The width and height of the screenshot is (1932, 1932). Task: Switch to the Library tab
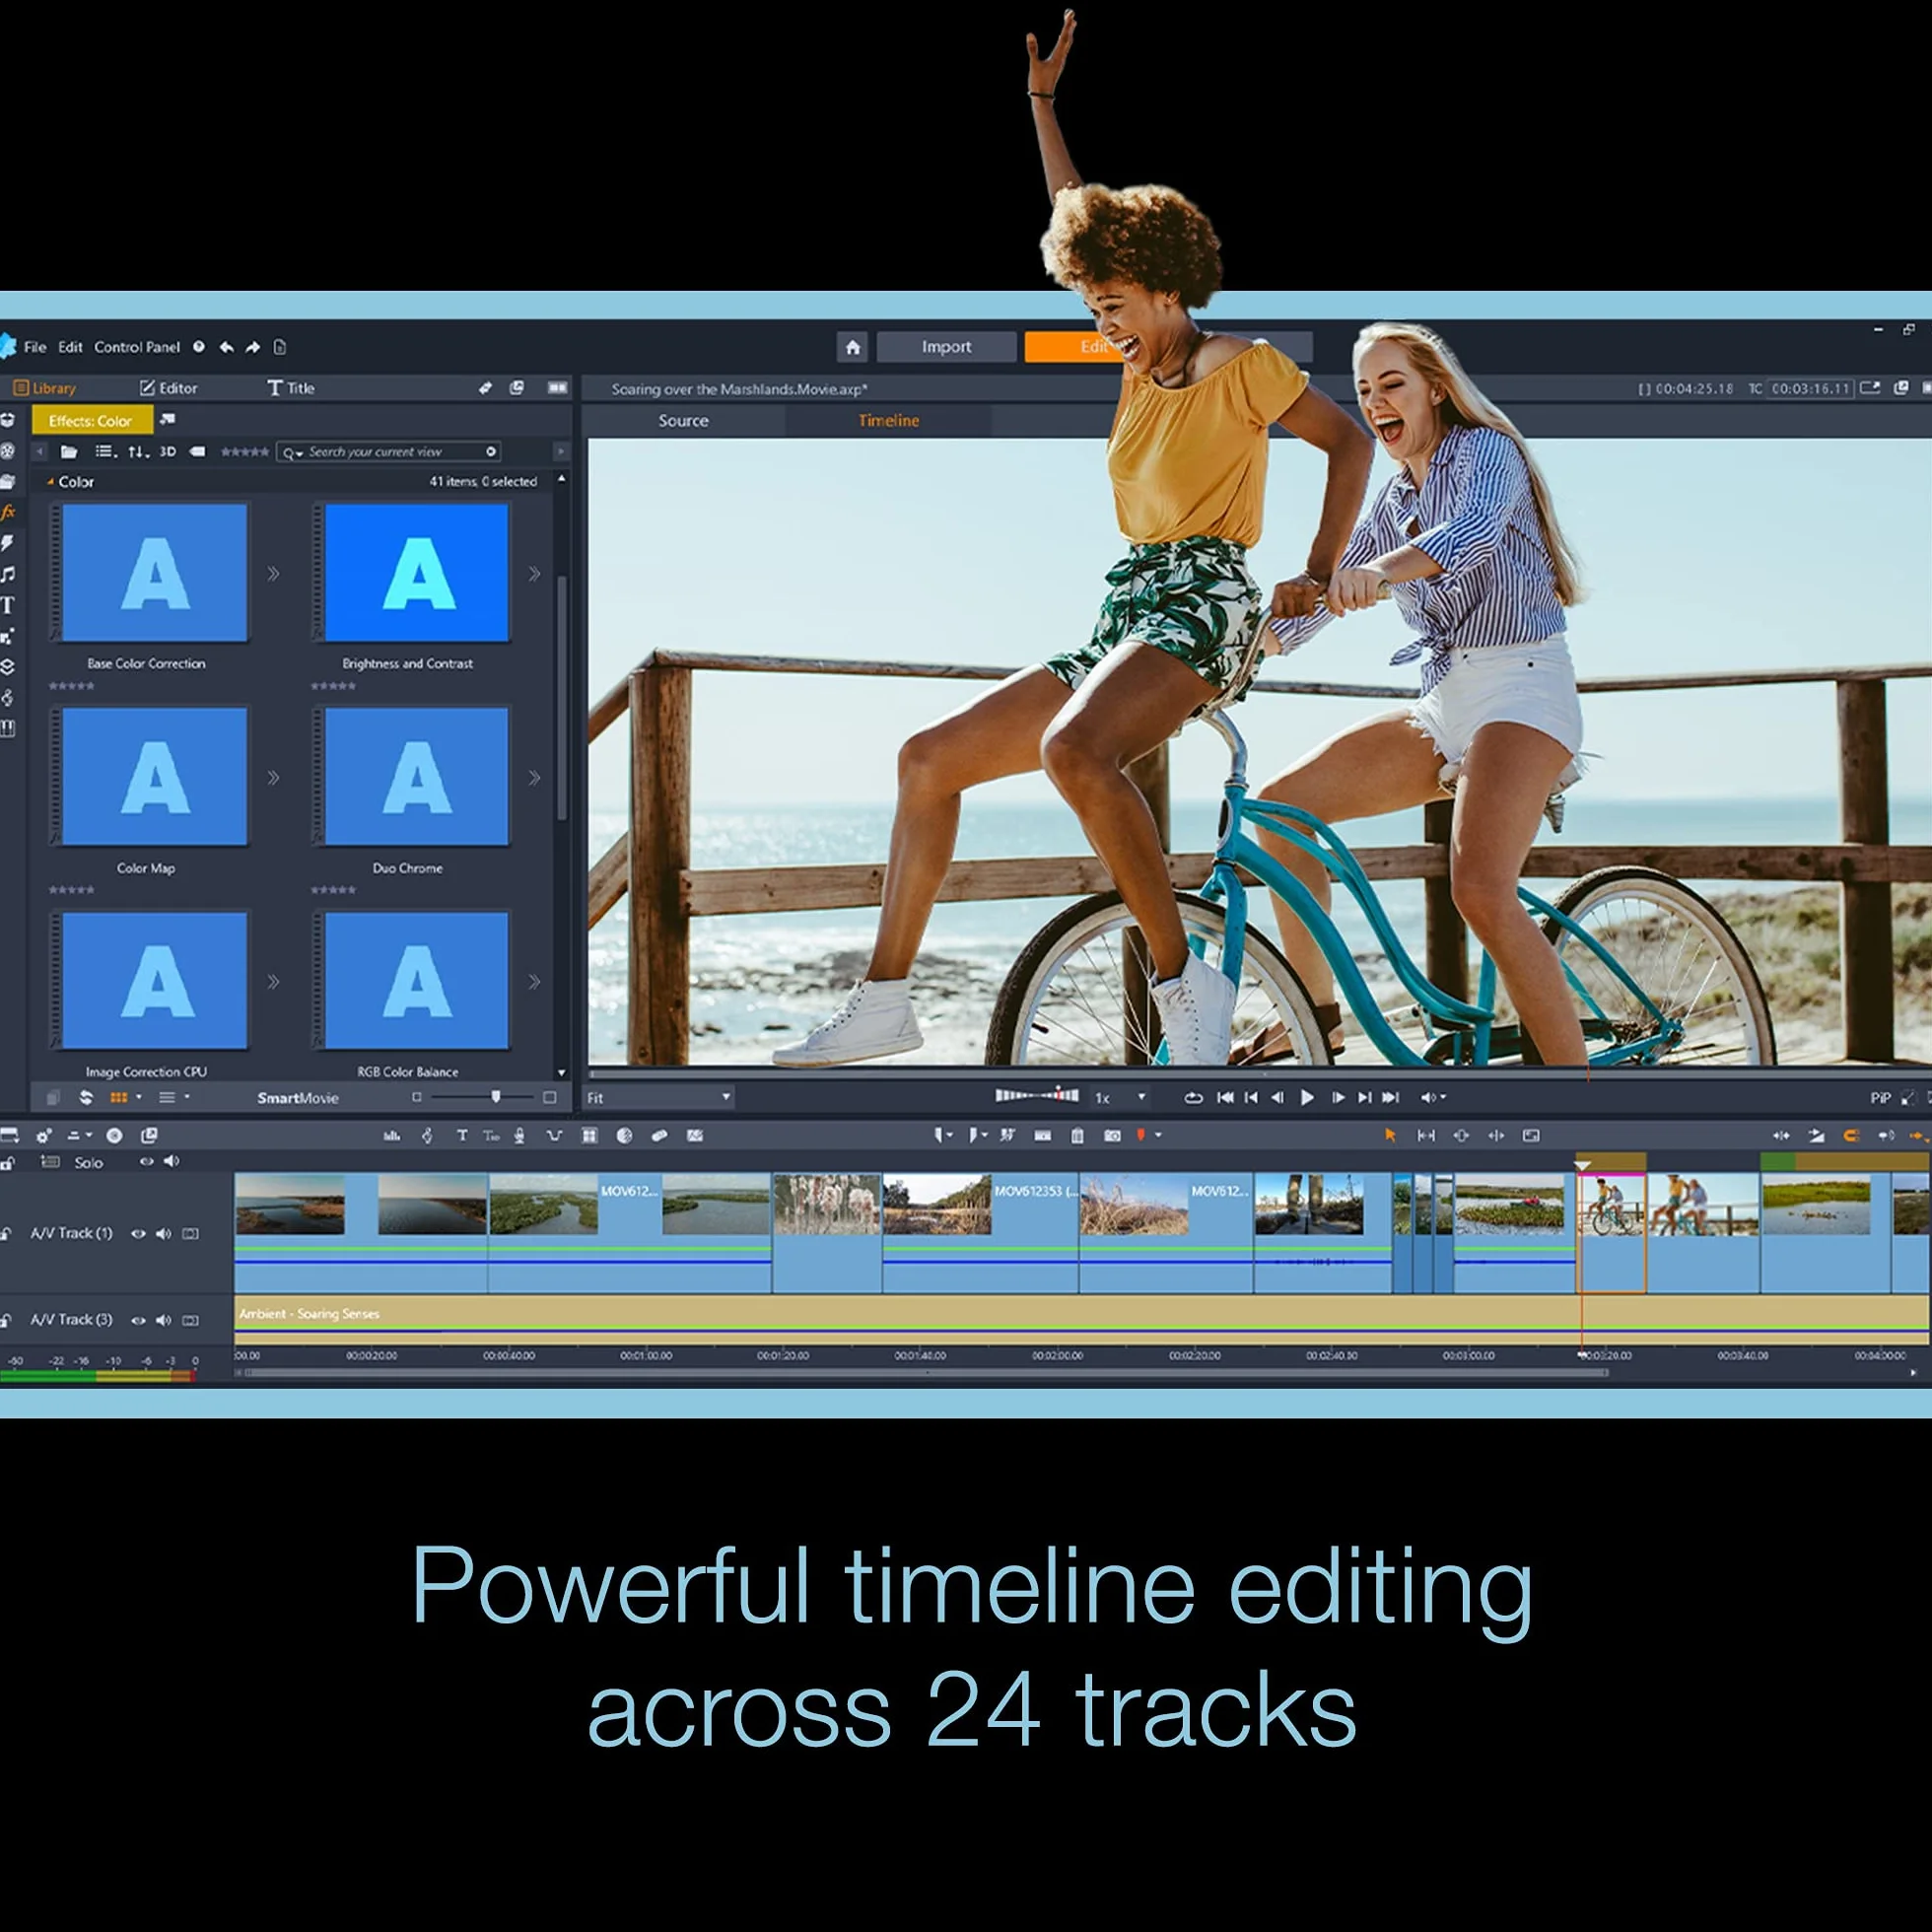(x=44, y=388)
